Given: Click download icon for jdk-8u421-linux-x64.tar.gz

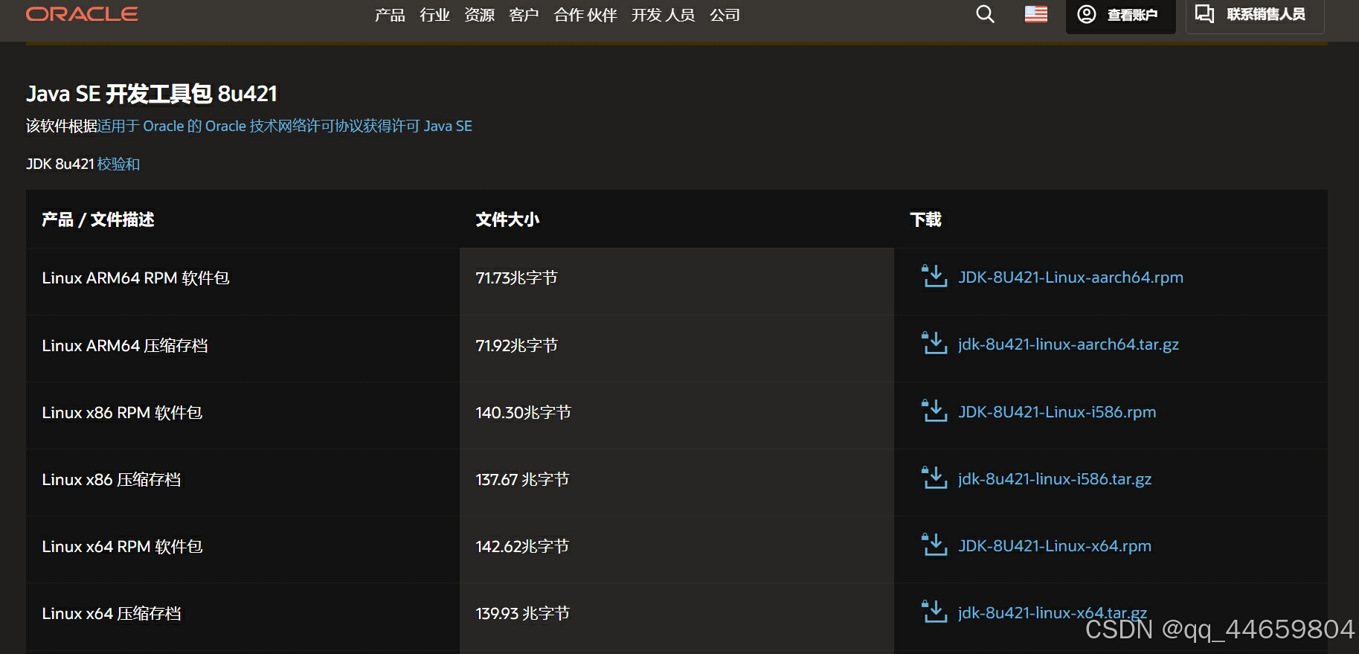Looking at the screenshot, I should [x=934, y=612].
